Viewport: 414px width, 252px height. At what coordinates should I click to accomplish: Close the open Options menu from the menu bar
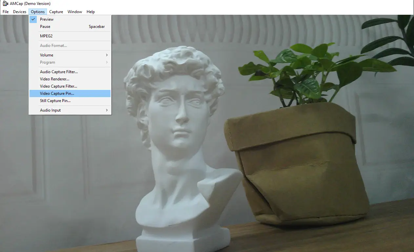(38, 12)
